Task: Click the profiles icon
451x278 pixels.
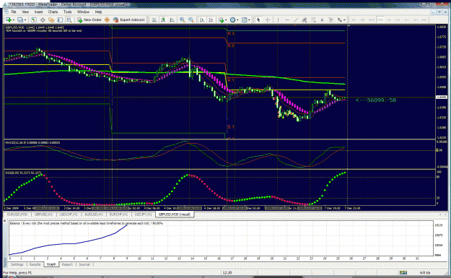Action: (x=20, y=20)
